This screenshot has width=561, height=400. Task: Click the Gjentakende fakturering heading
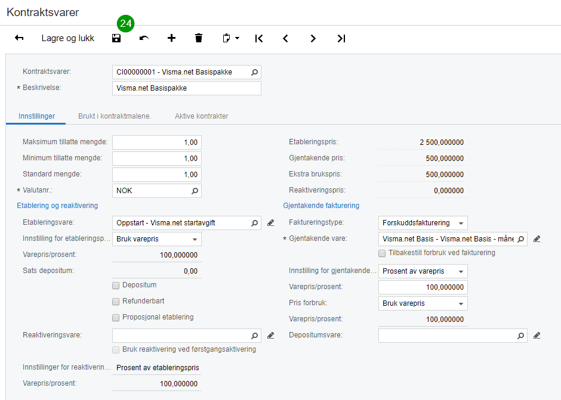[321, 206]
